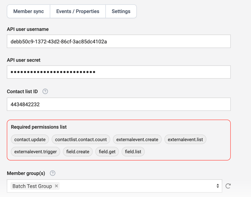The image size is (251, 197).
Task: Click the contact.update permission chip
Action: pos(30,140)
